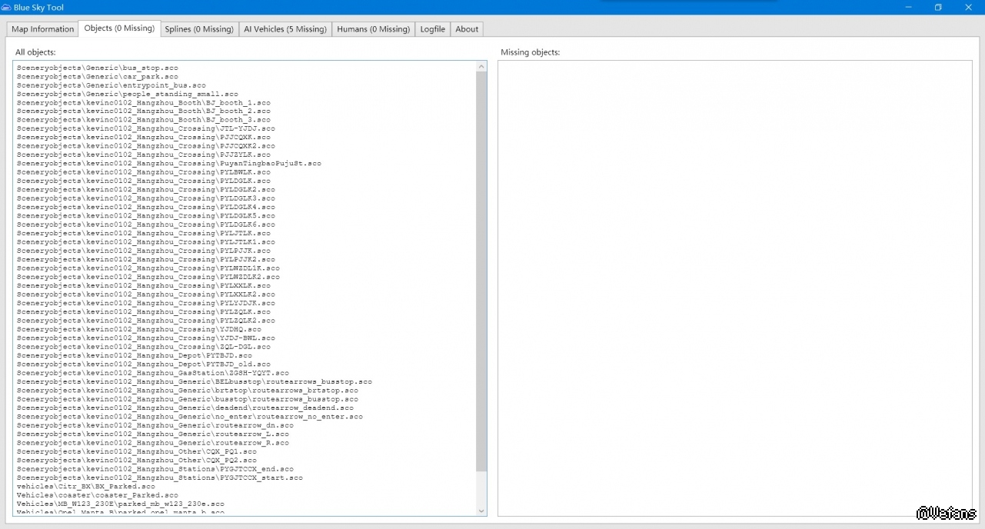Select the Depot\PYTBJD_old.sco entry

[143, 364]
